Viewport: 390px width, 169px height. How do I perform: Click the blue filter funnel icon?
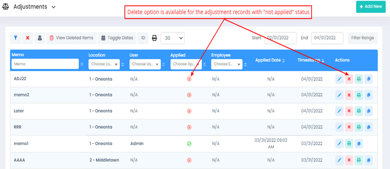tap(15, 38)
